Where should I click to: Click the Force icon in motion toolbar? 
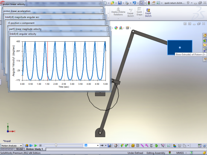pyautogui.click(x=147, y=146)
